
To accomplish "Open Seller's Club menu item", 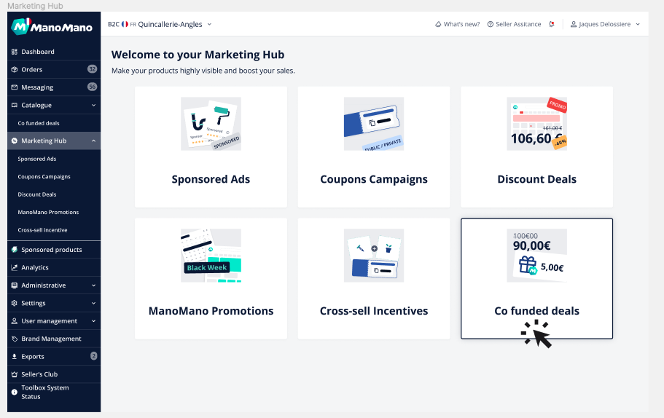I will [54, 374].
